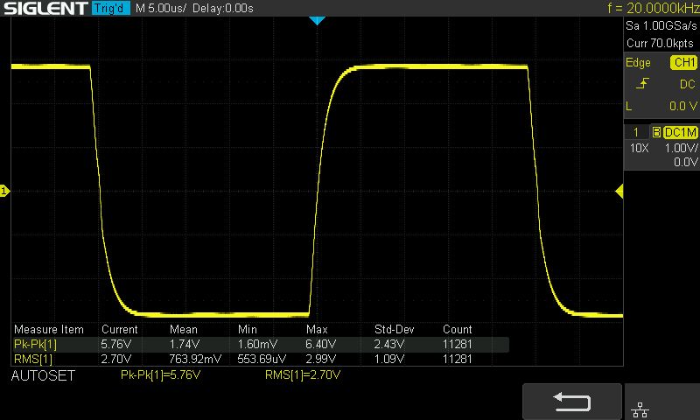The image size is (700, 420).
Task: Click the channel offset 0.0V value
Action: (685, 162)
